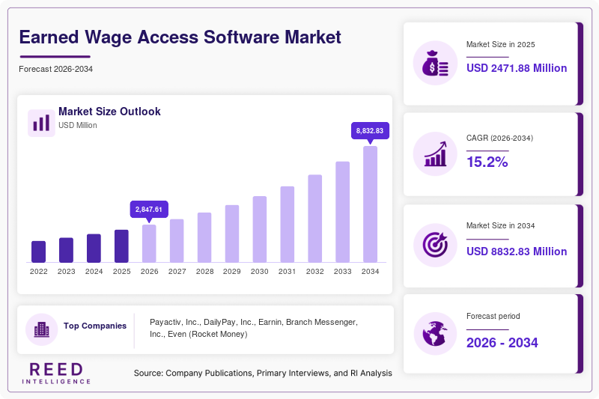Click the 2034 bar in the chart

pos(370,204)
